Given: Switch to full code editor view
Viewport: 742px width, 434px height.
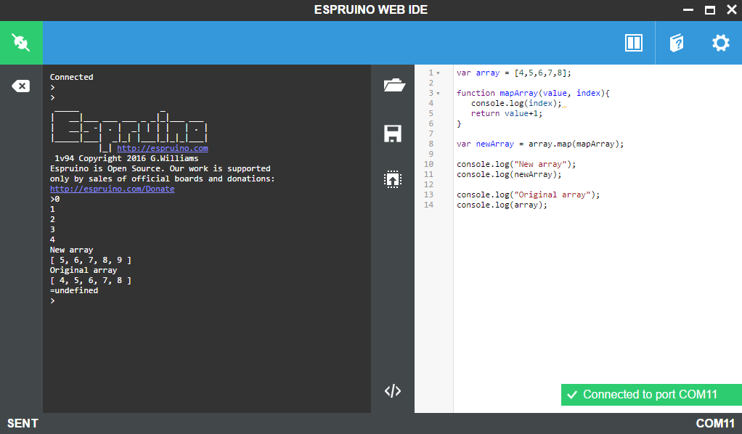Looking at the screenshot, I should (393, 390).
